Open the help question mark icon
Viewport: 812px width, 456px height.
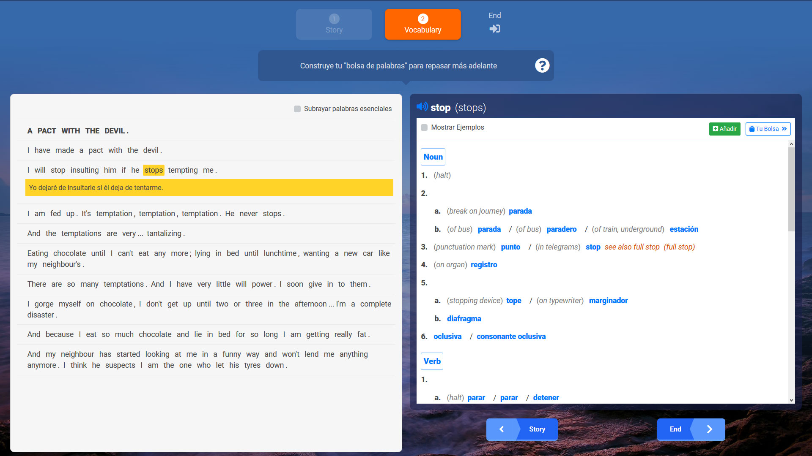click(x=542, y=65)
